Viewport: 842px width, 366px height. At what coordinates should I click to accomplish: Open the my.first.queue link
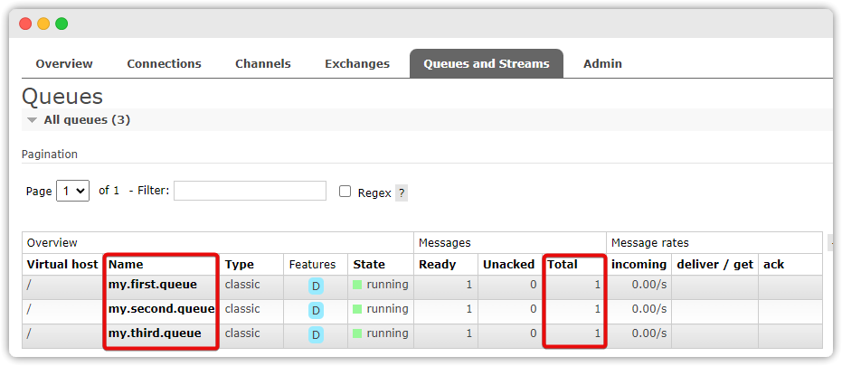click(153, 285)
